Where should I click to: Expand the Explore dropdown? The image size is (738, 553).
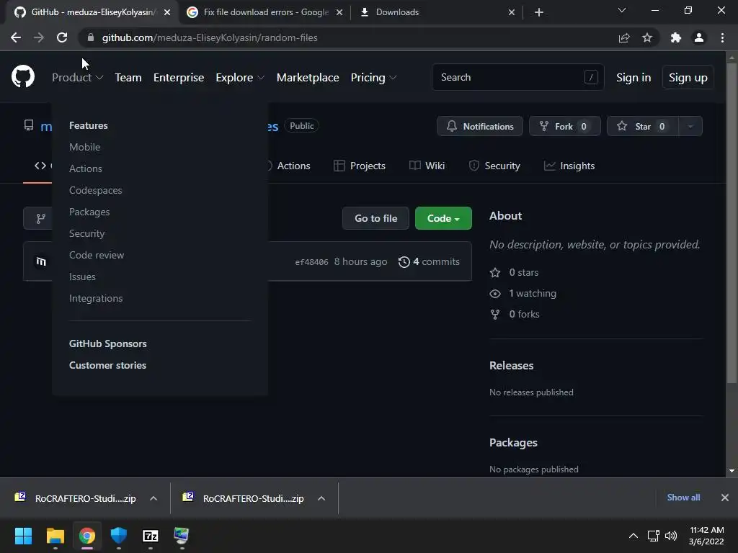pyautogui.click(x=240, y=78)
